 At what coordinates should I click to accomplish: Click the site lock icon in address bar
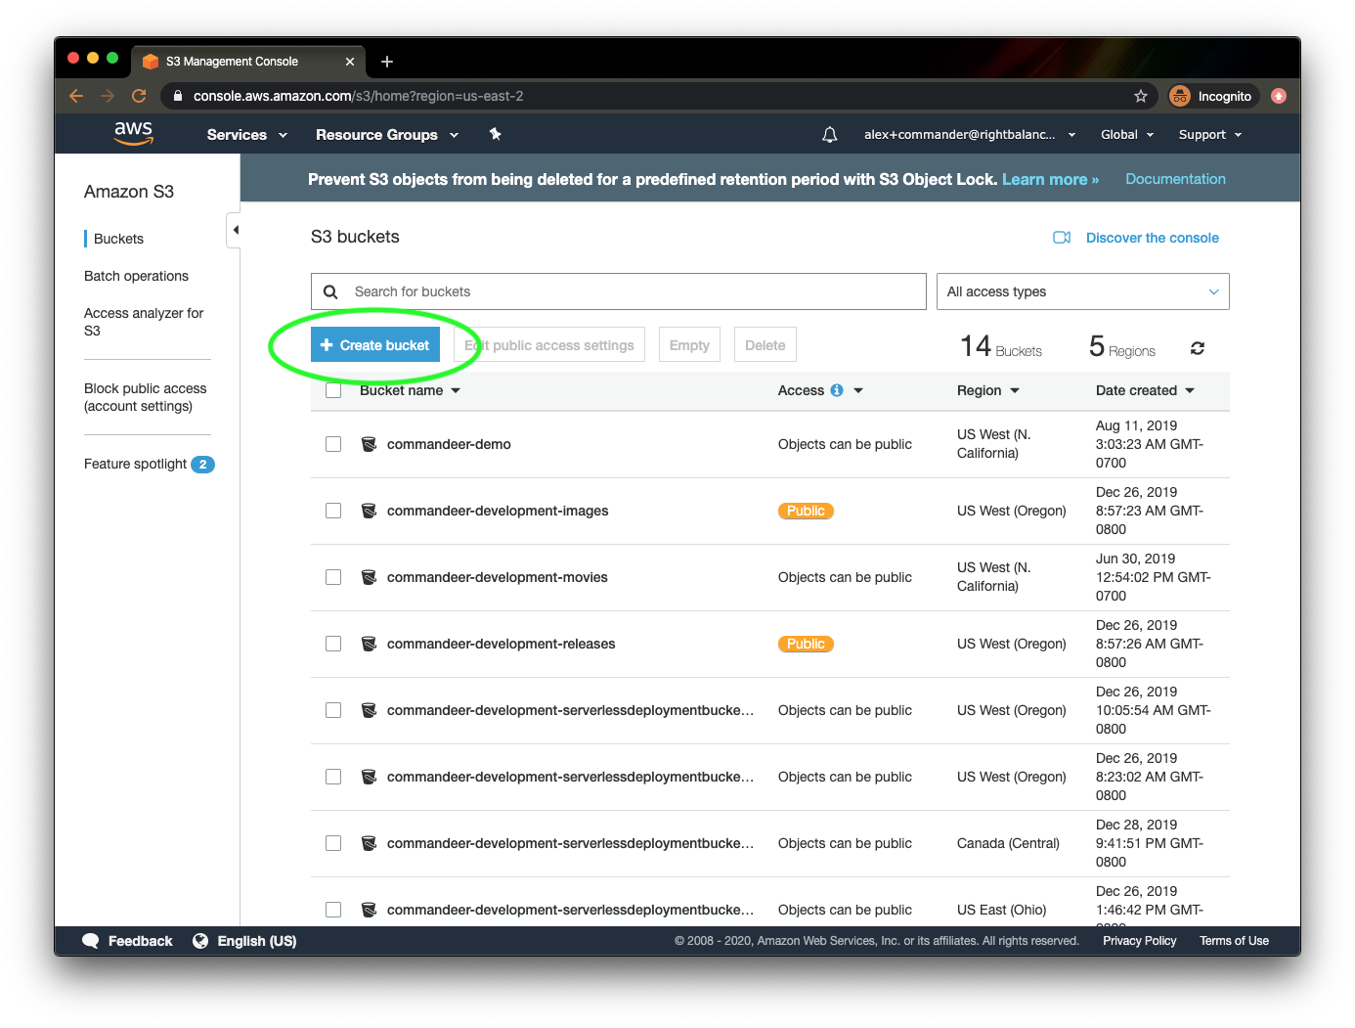click(178, 96)
